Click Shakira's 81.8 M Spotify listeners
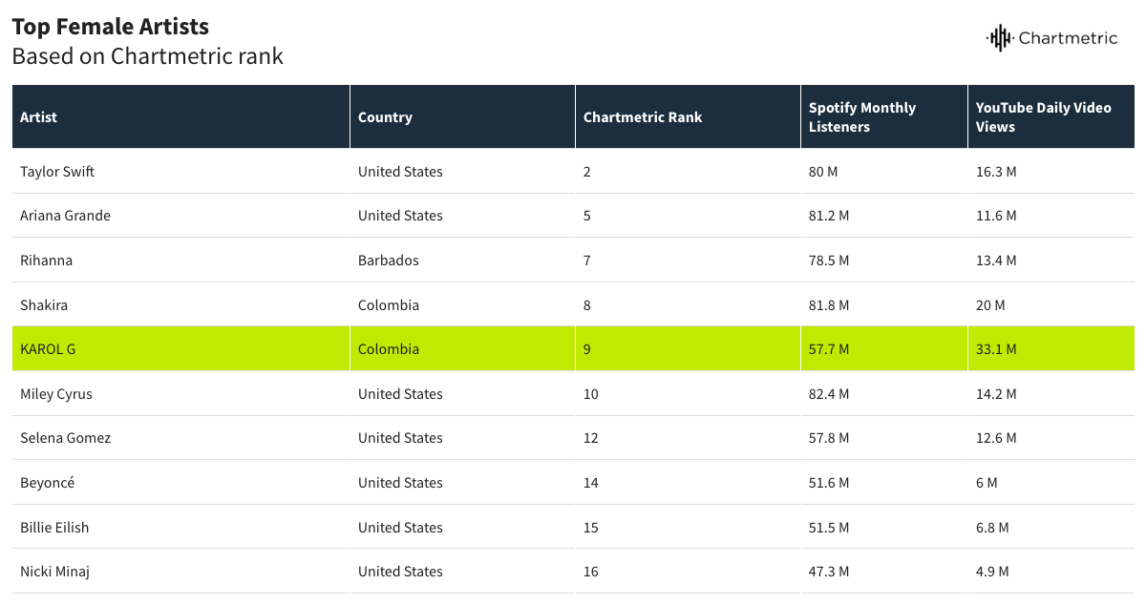The image size is (1146, 605). (x=828, y=305)
